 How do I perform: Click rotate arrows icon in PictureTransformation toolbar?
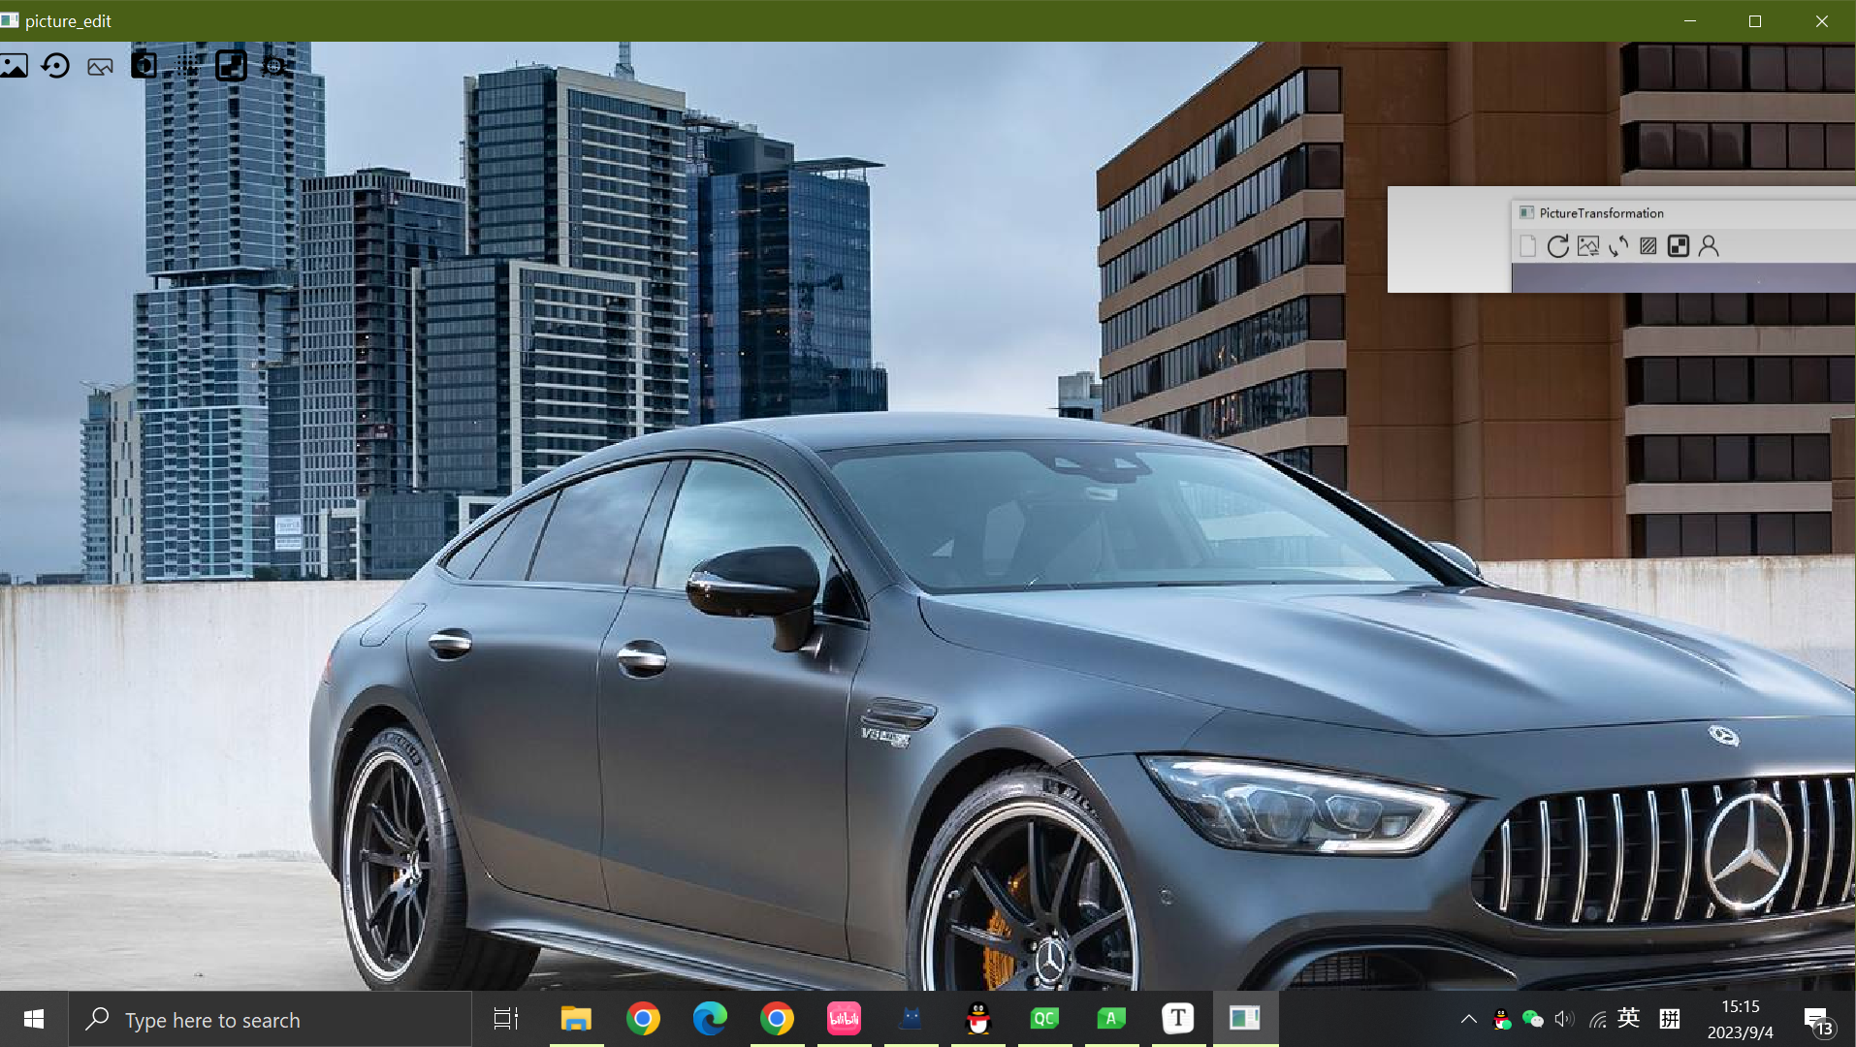[x=1618, y=246]
